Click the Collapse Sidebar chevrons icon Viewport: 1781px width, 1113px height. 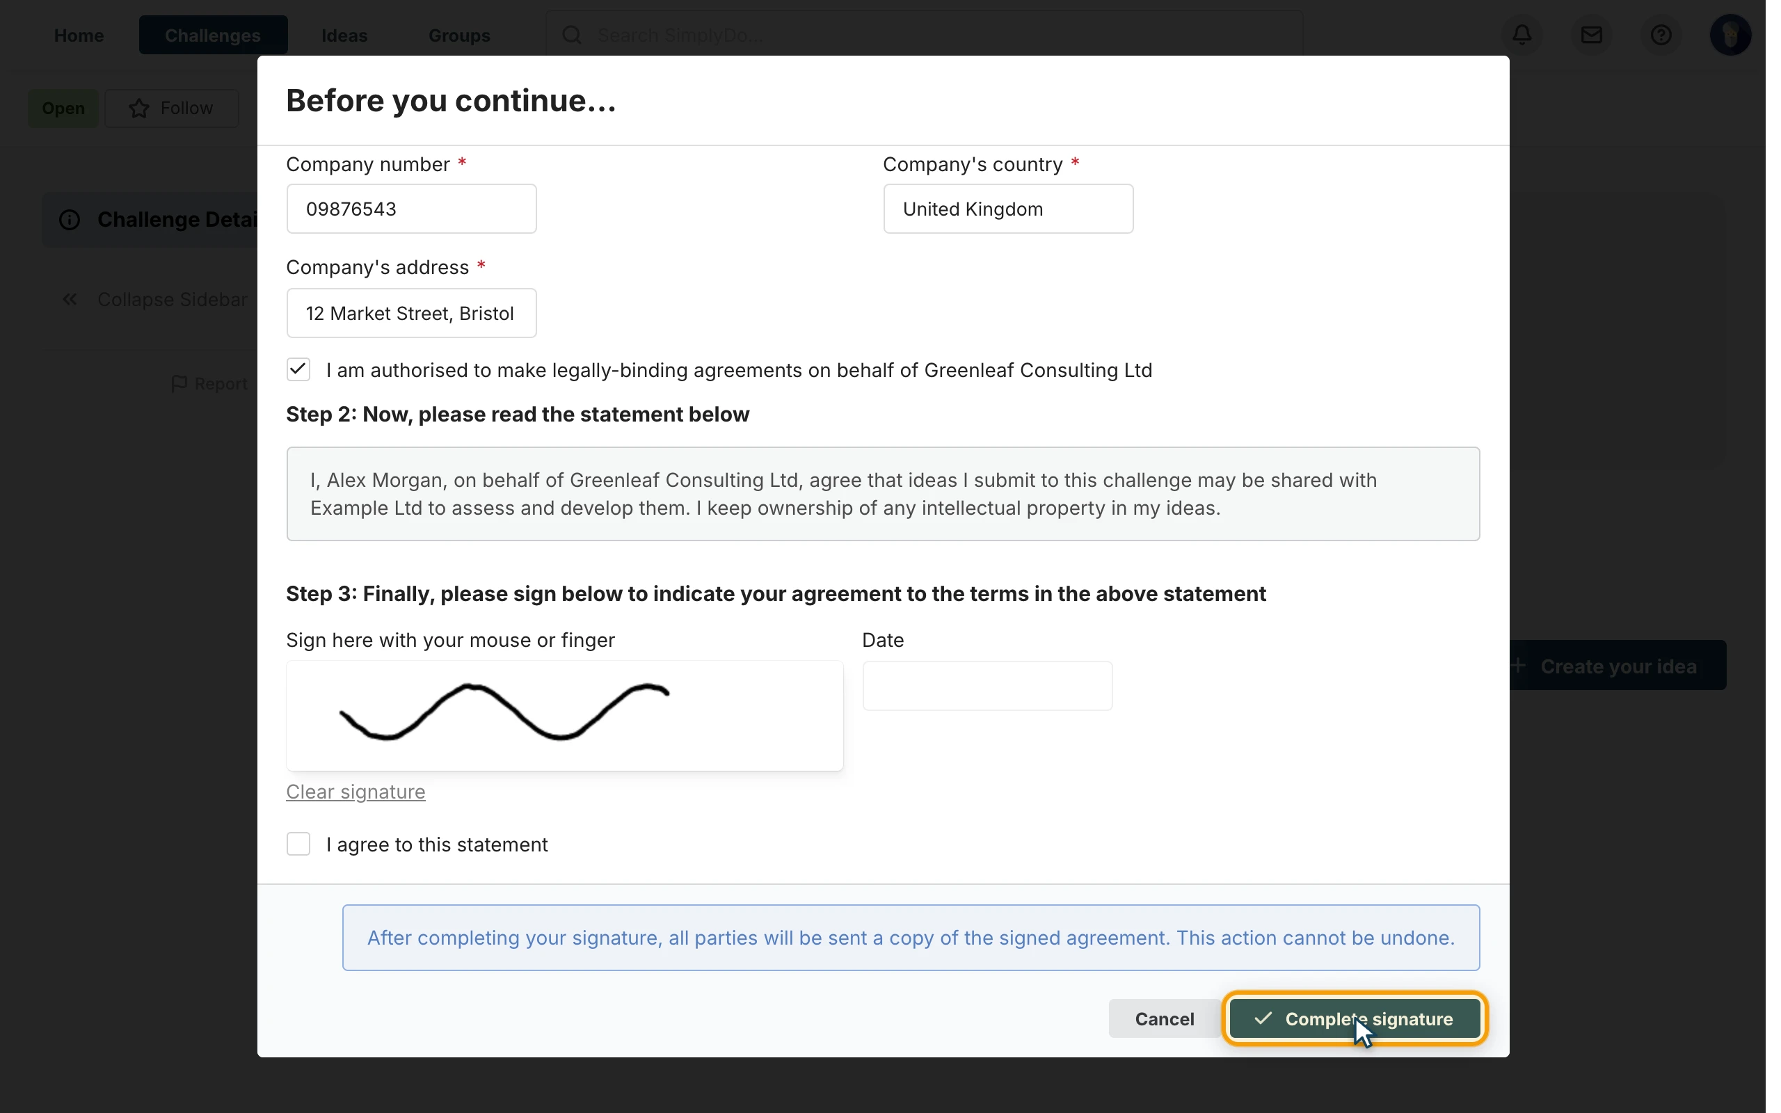[x=69, y=300]
